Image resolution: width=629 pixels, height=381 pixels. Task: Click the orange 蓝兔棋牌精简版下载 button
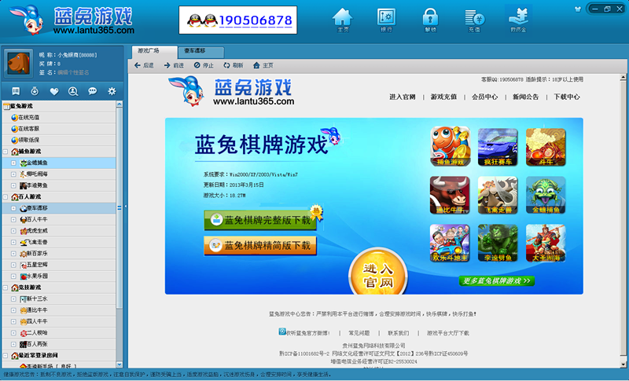[260, 245]
